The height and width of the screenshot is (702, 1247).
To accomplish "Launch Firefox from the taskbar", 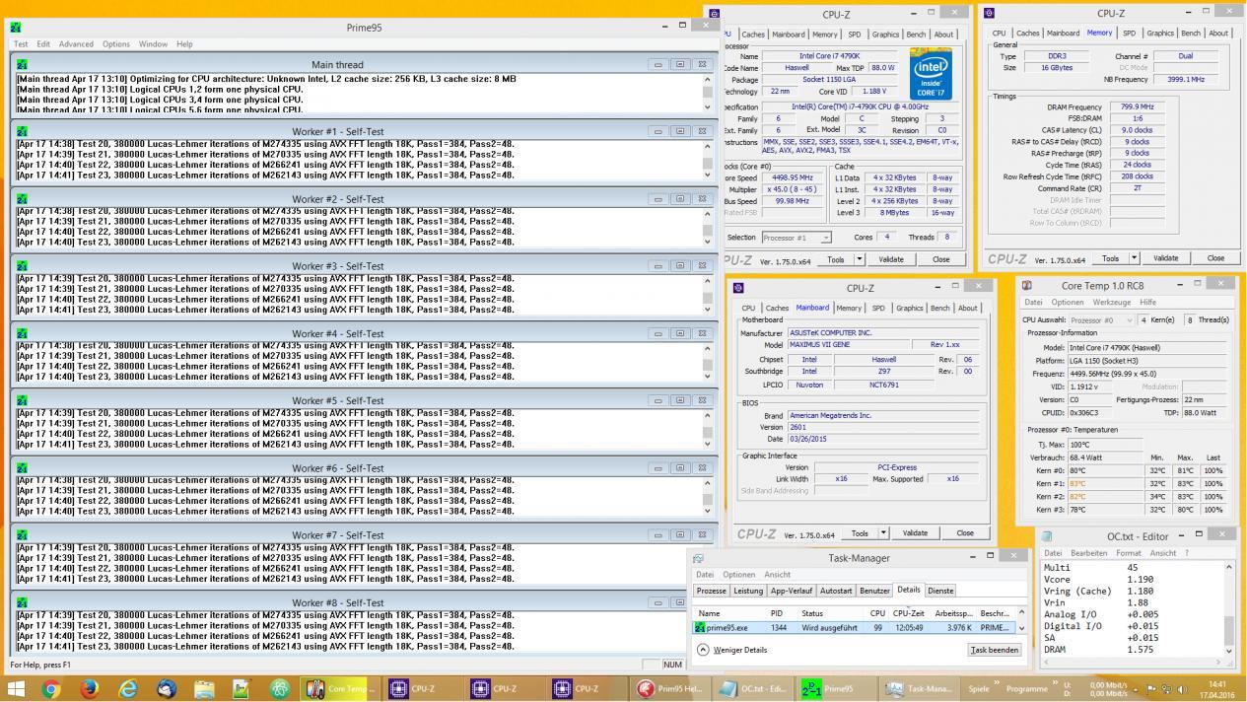I will [90, 688].
